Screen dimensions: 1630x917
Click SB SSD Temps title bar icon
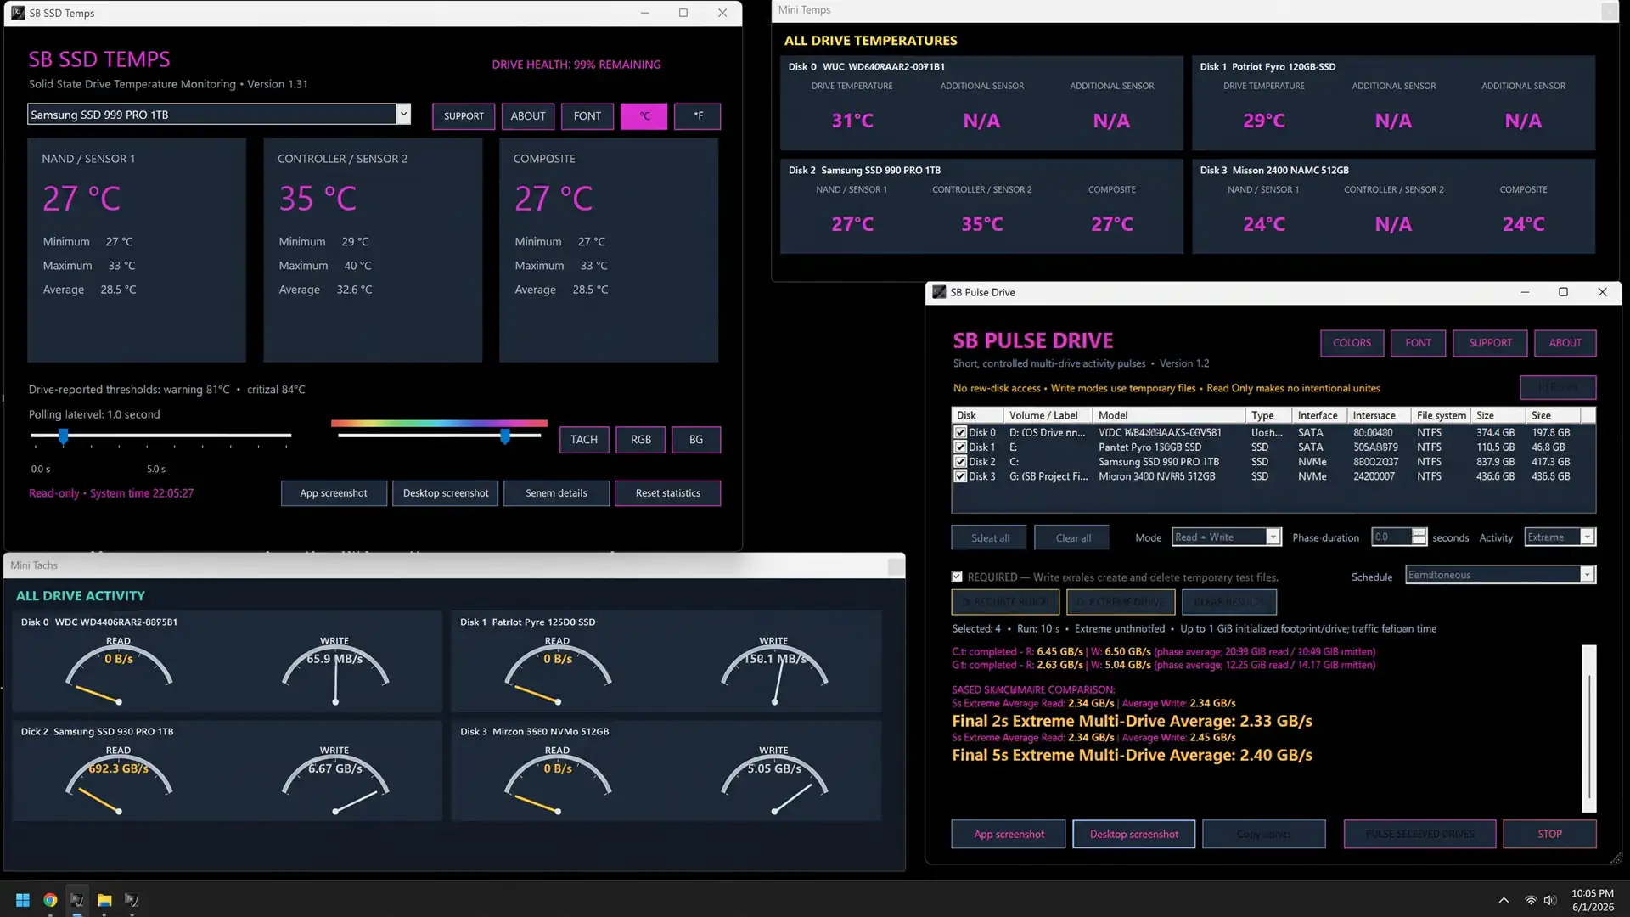coord(18,13)
